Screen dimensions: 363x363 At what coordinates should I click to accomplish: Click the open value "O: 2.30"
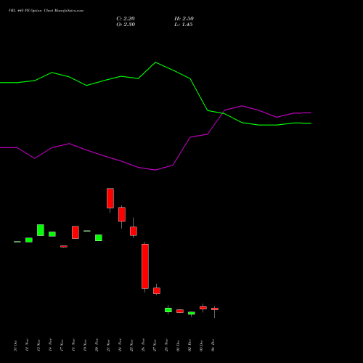[x=126, y=25]
